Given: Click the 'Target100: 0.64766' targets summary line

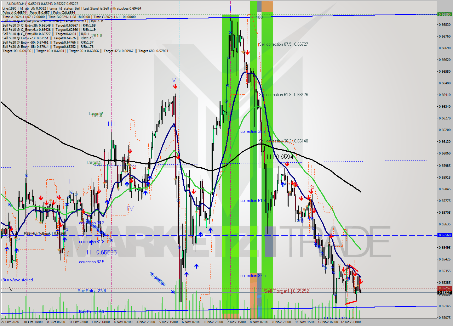Looking at the screenshot, I should (x=85, y=51).
